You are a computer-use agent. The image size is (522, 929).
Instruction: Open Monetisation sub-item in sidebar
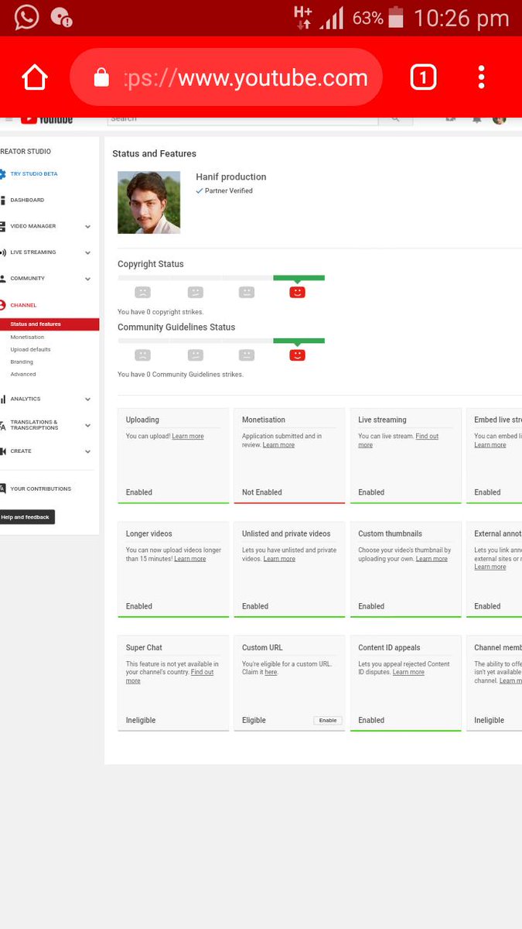click(x=27, y=337)
